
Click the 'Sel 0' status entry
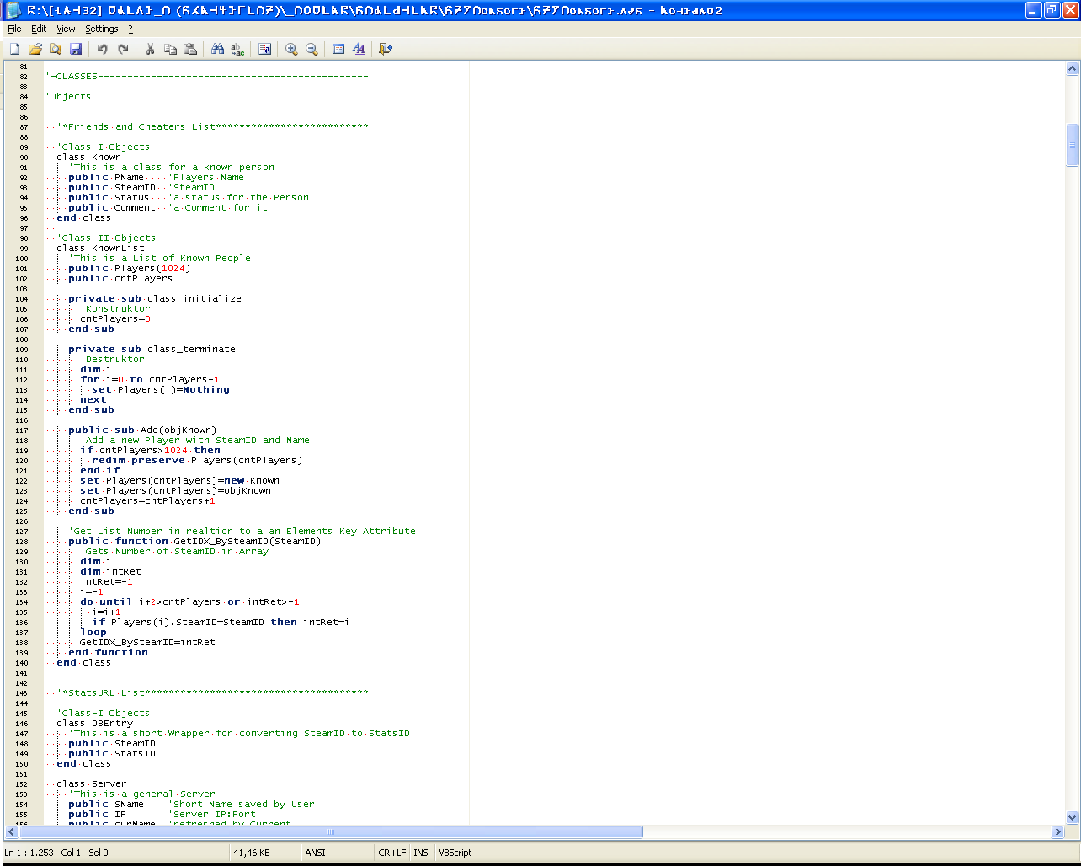coord(99,853)
